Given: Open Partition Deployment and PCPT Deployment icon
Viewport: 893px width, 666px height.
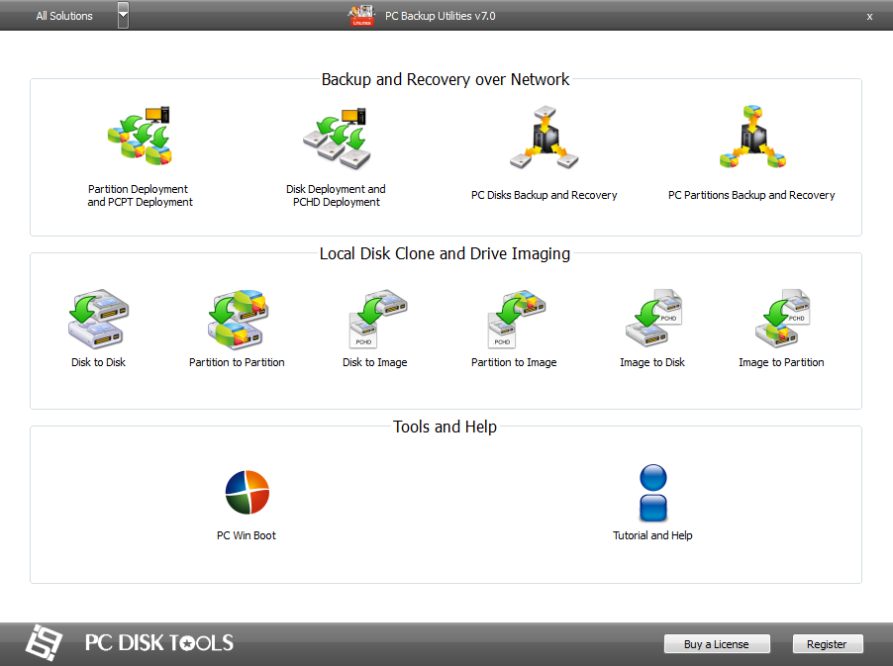Looking at the screenshot, I should (140, 136).
